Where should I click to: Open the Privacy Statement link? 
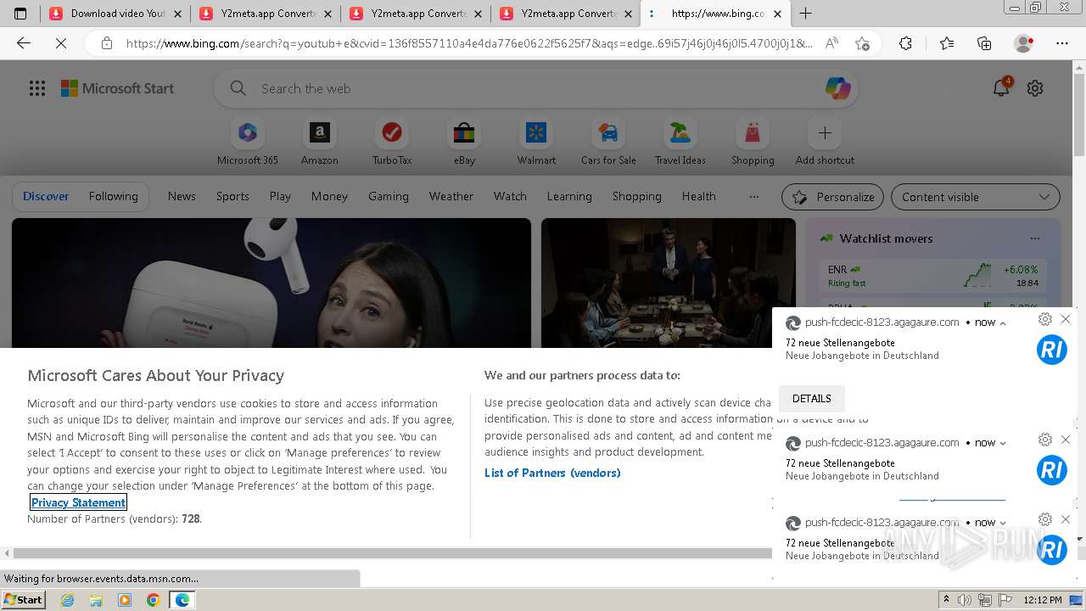tap(78, 502)
